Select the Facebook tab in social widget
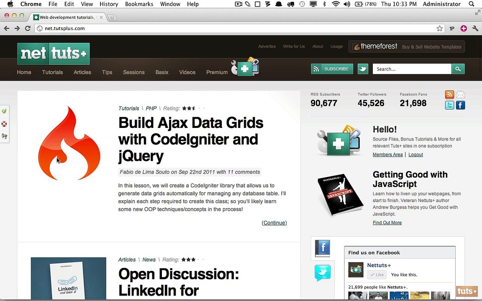 click(322, 248)
